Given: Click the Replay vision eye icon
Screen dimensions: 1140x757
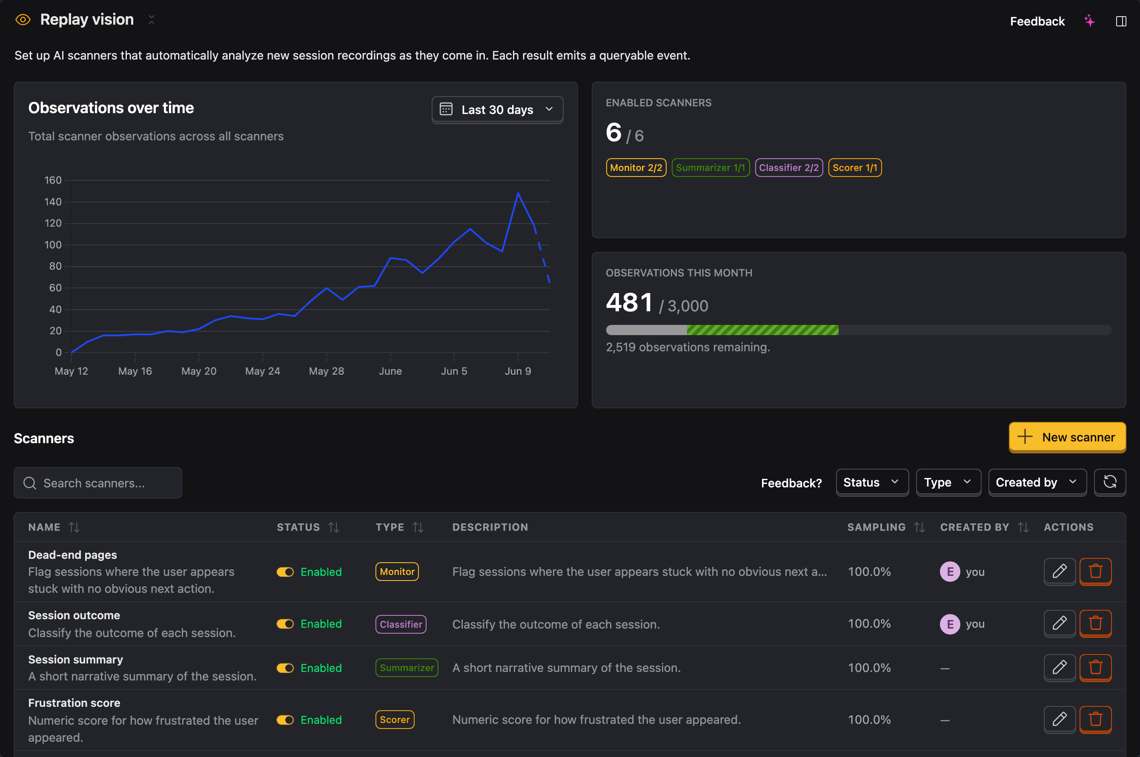Looking at the screenshot, I should pyautogui.click(x=23, y=20).
